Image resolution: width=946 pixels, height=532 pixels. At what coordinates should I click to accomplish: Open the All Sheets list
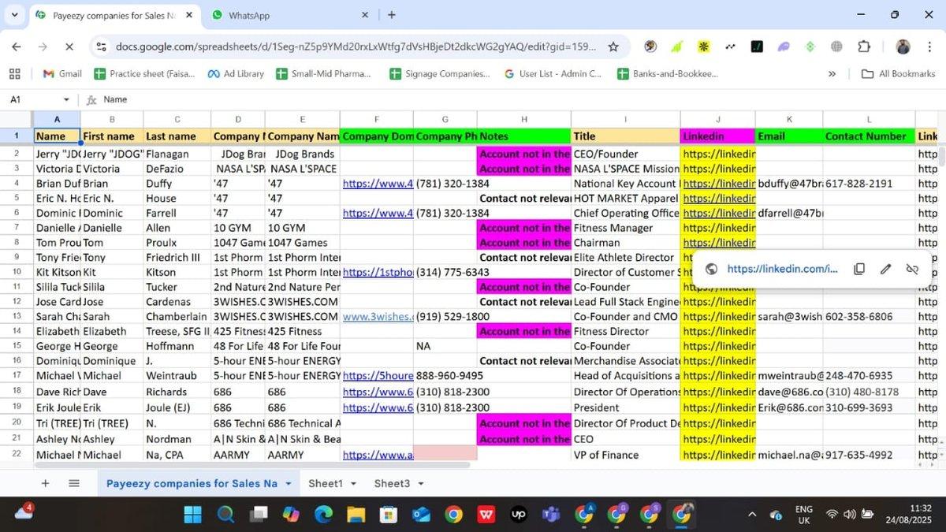click(x=74, y=483)
